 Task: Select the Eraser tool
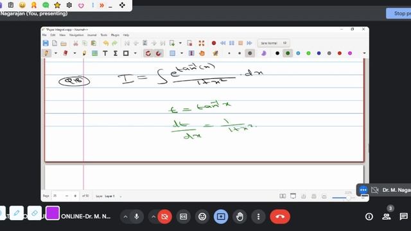pos(66,53)
